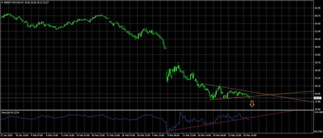Image resolution: width=323 pixels, height=138 pixels.
Task: Click the crossing point of orange trendlines
Action: click(x=269, y=95)
